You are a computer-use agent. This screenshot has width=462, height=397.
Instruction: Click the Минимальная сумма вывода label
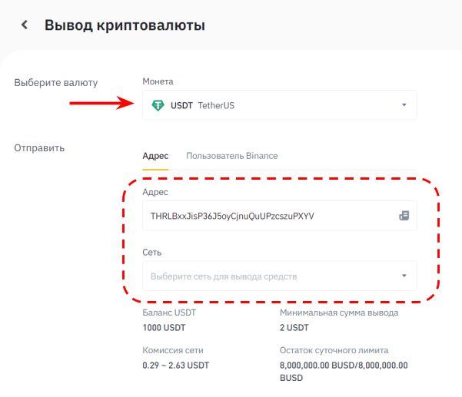click(339, 313)
